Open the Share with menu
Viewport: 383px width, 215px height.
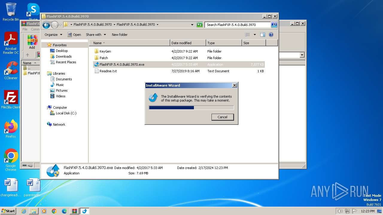coord(95,35)
